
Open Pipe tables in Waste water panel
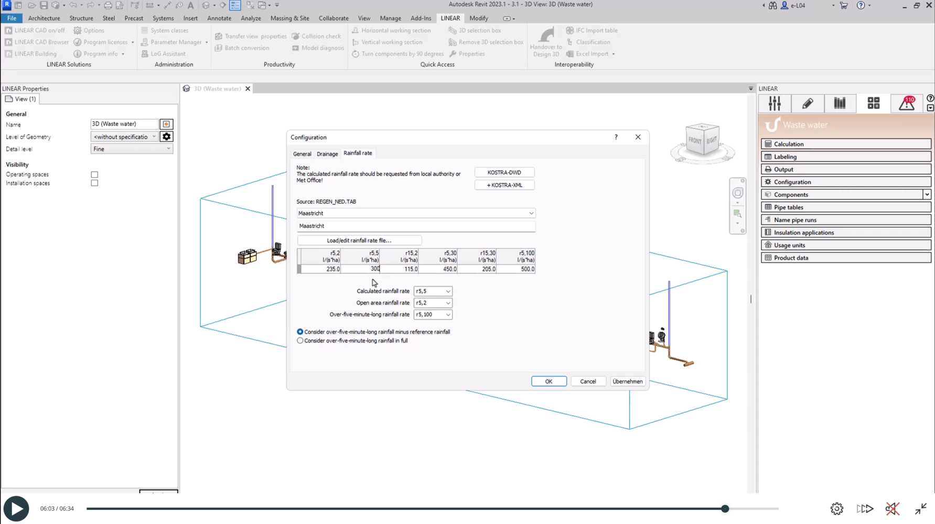[845, 207]
